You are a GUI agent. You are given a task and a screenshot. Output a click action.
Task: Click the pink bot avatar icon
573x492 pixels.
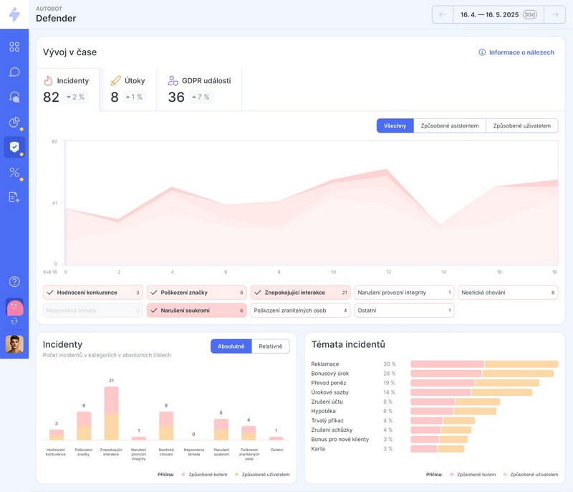[x=14, y=308]
